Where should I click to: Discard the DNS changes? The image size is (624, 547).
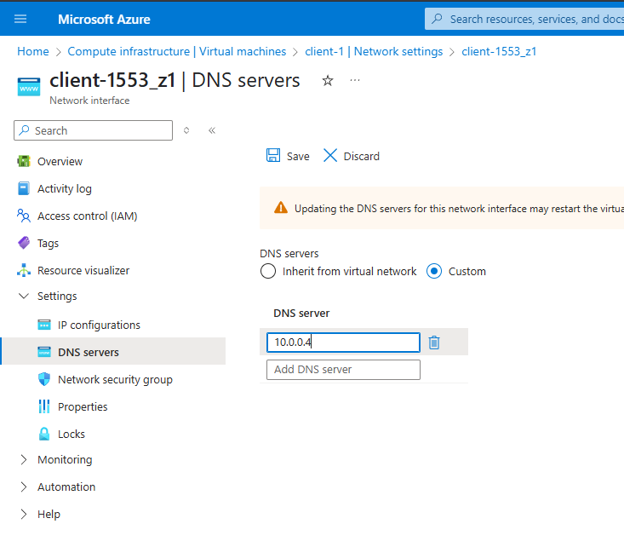(352, 156)
